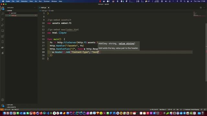Image resolution: width=207 pixels, height=116 pixels.
Task: Change Tab Size in status bar
Action: [163, 110]
